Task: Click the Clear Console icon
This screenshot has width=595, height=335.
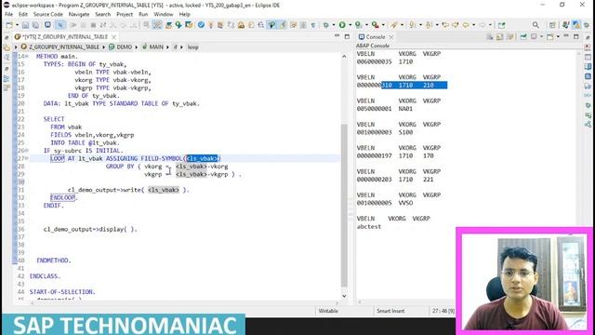Action: click(490, 37)
